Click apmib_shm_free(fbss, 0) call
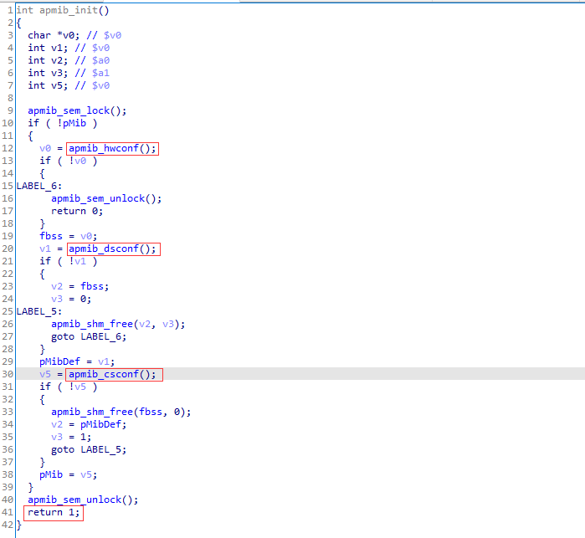Viewport: 585px width, 538px height. (121, 412)
